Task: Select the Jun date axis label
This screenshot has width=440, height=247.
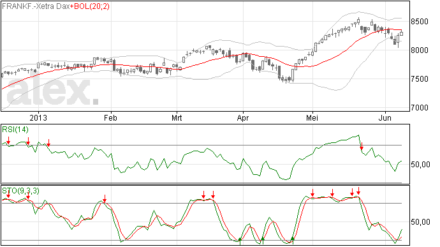Action: pyautogui.click(x=385, y=117)
